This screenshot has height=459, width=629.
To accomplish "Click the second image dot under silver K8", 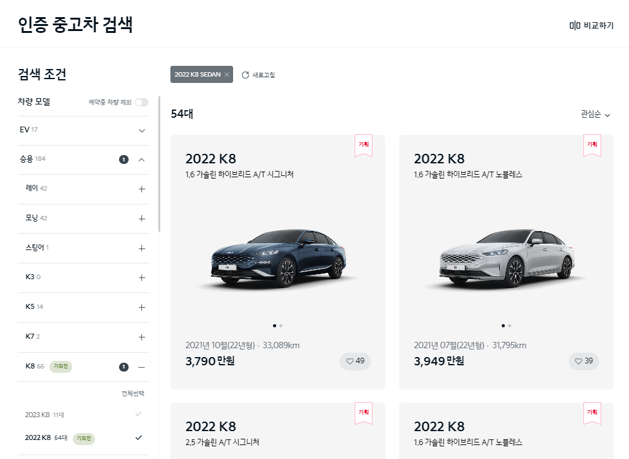I will 509,326.
